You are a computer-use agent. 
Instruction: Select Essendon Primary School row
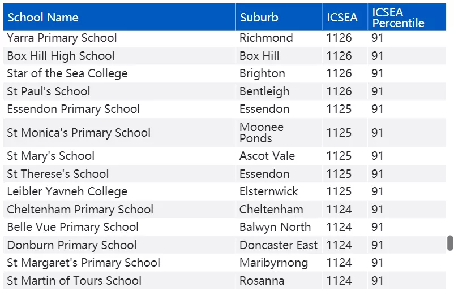[225, 109]
